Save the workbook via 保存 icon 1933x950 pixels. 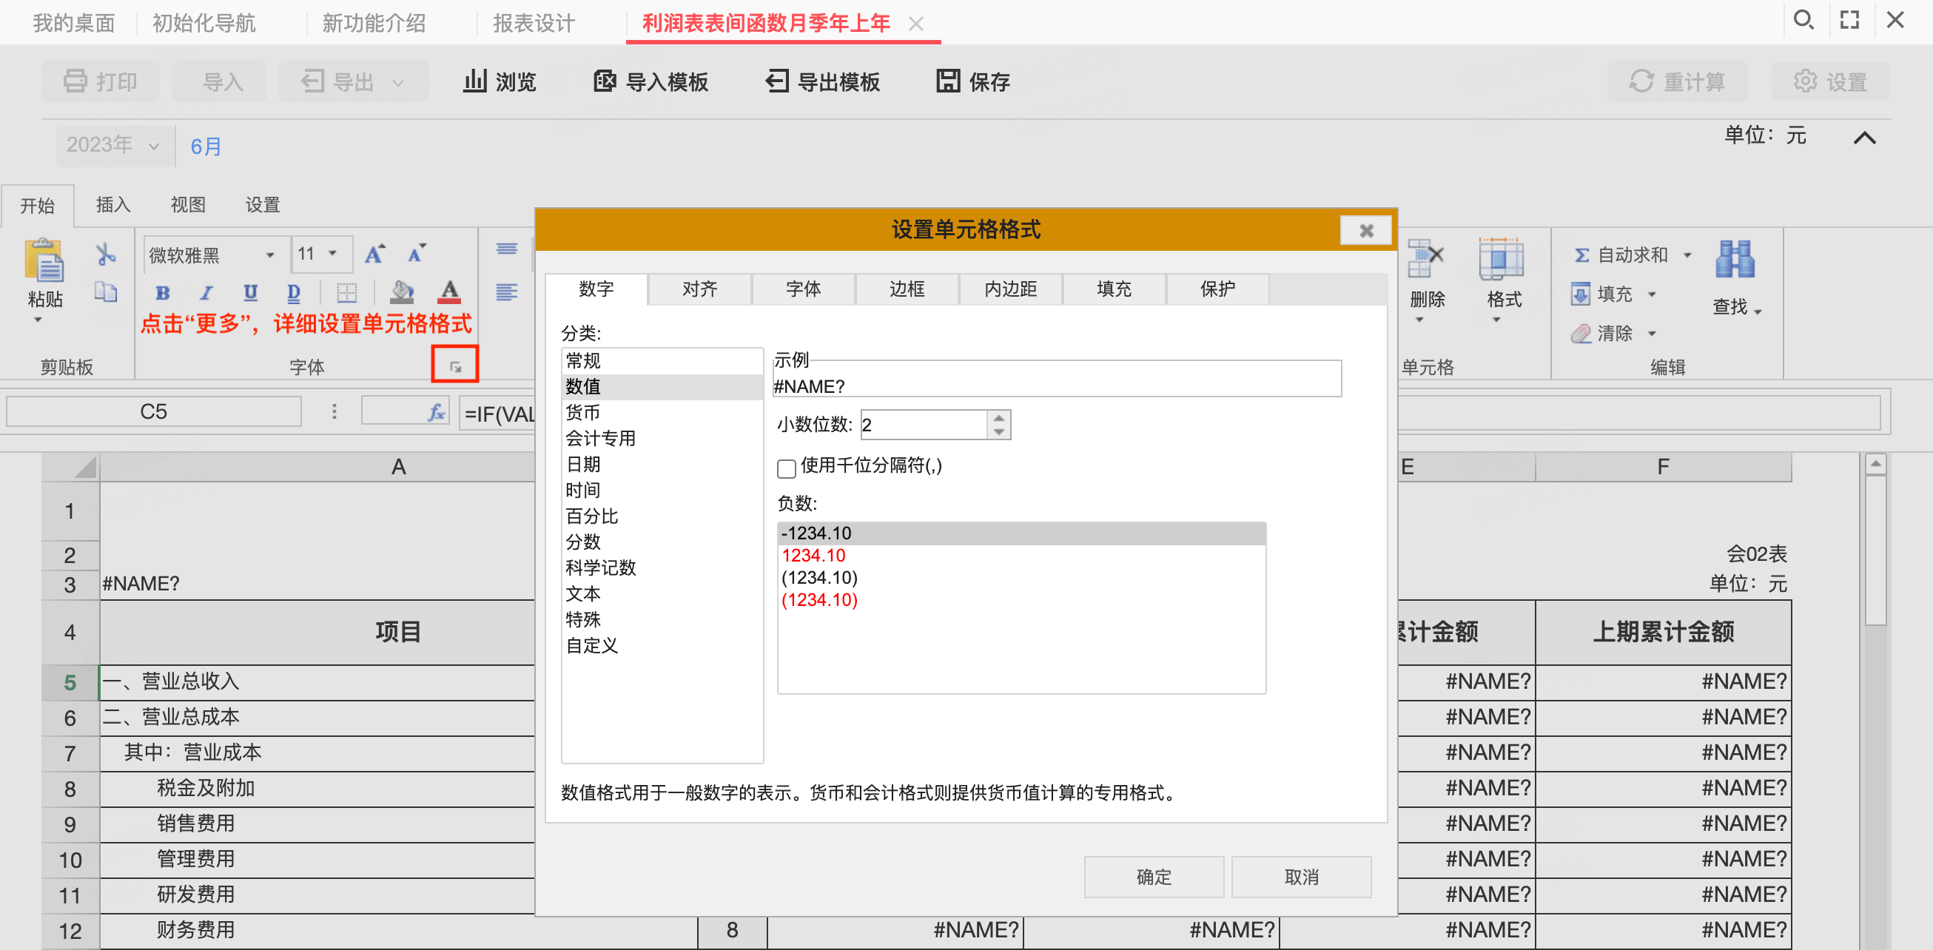[x=972, y=81]
